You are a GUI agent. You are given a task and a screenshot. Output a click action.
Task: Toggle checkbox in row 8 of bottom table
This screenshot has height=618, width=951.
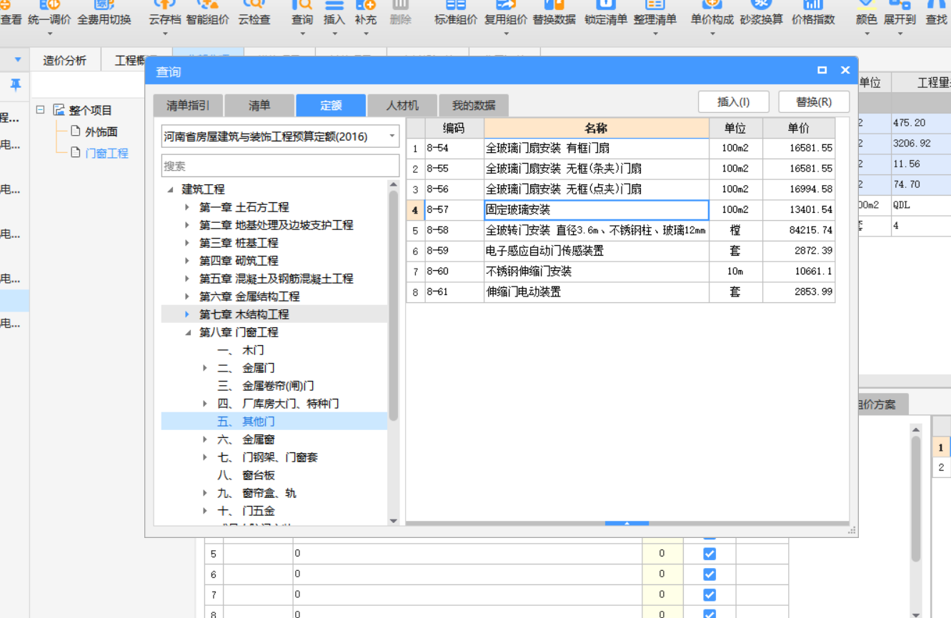tap(709, 614)
